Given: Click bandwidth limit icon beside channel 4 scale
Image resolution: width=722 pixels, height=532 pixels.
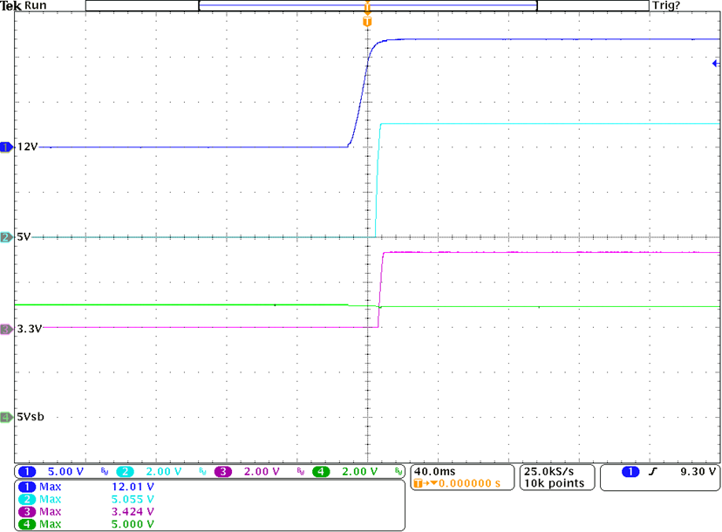Looking at the screenshot, I should click(398, 471).
